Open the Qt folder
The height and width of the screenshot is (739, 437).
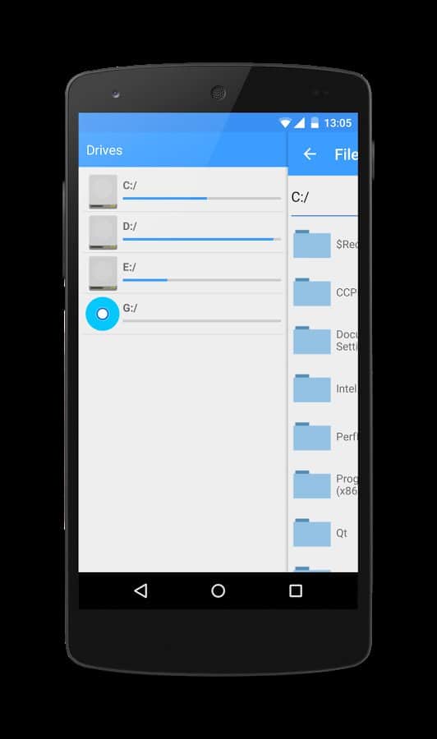(325, 533)
